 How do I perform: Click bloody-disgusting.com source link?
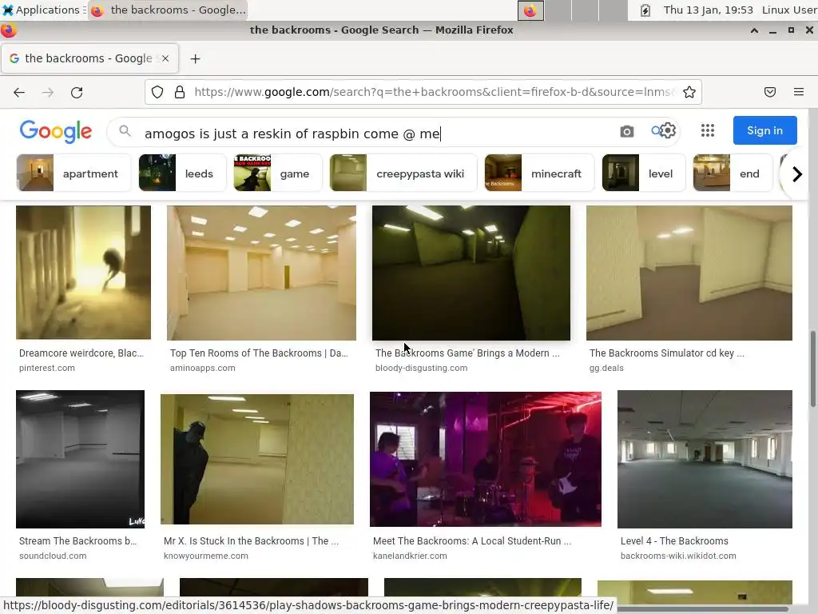(x=422, y=368)
